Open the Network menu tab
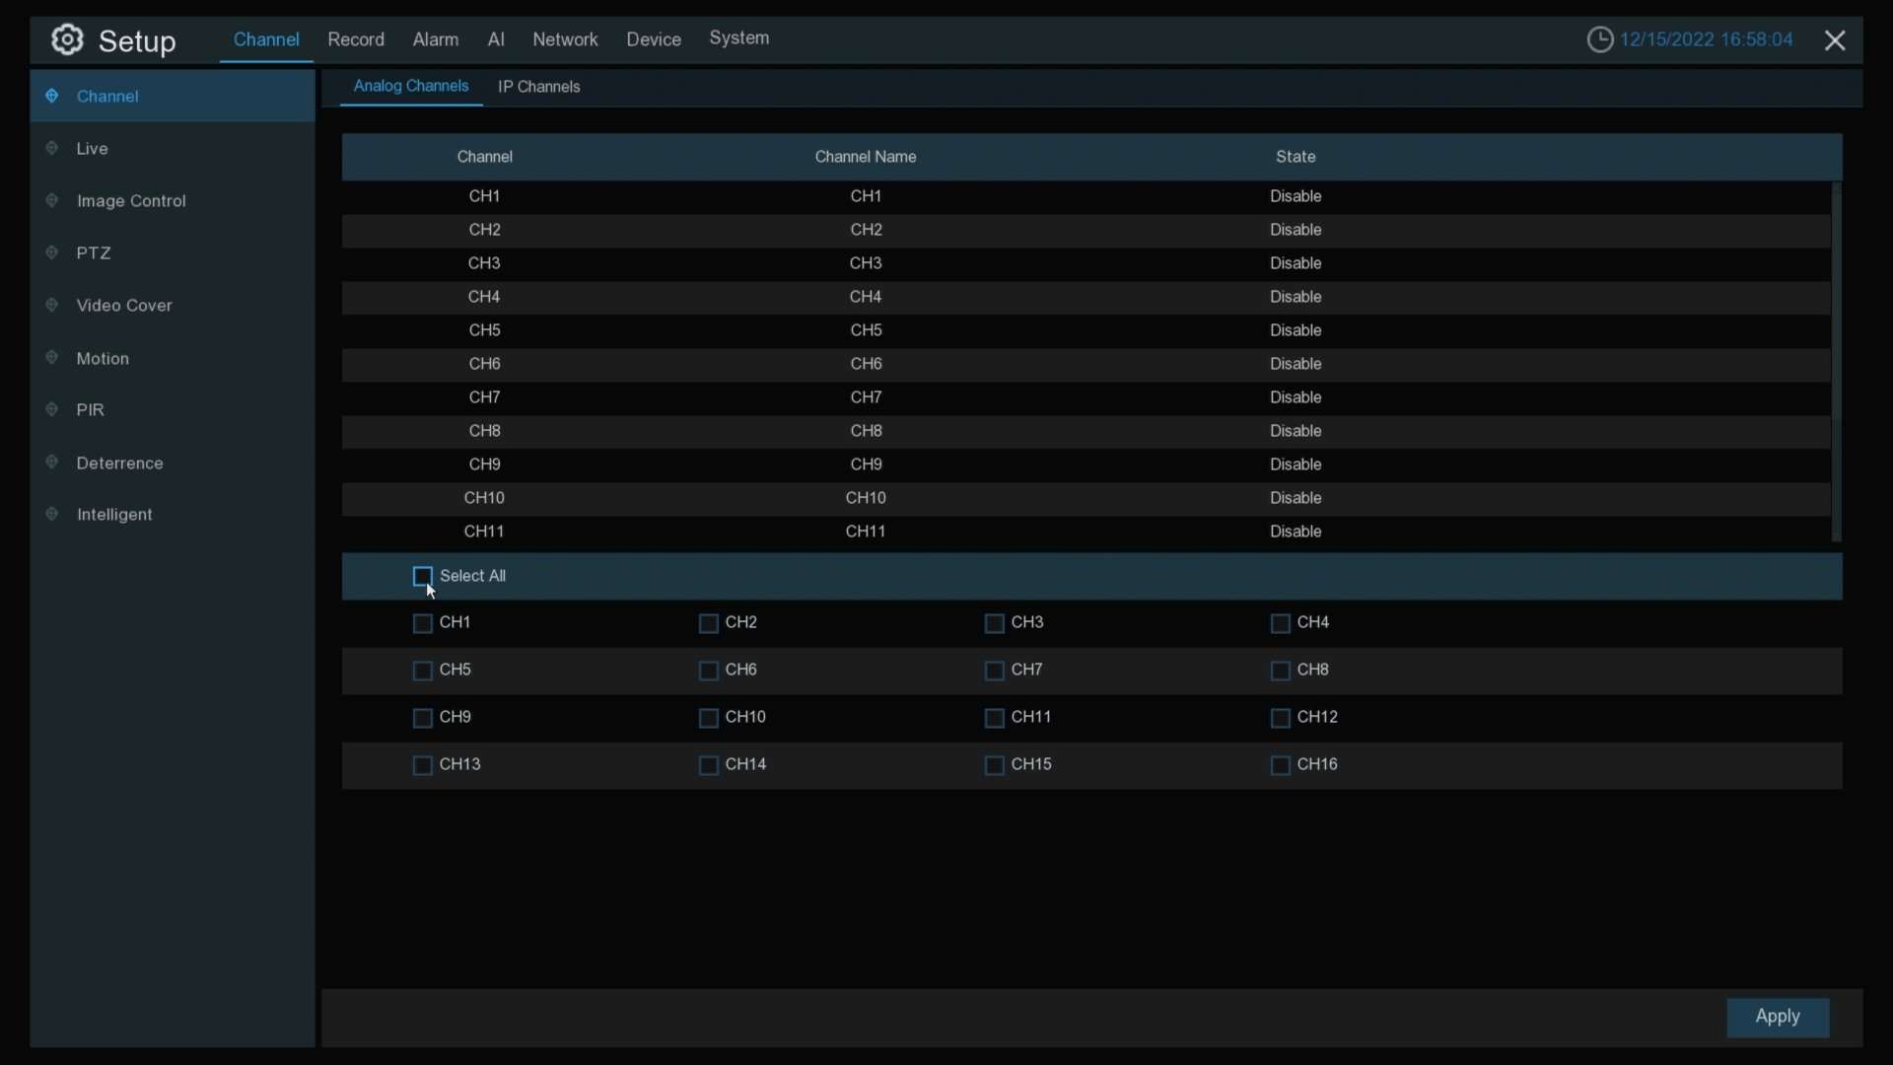The image size is (1893, 1065). [x=565, y=39]
